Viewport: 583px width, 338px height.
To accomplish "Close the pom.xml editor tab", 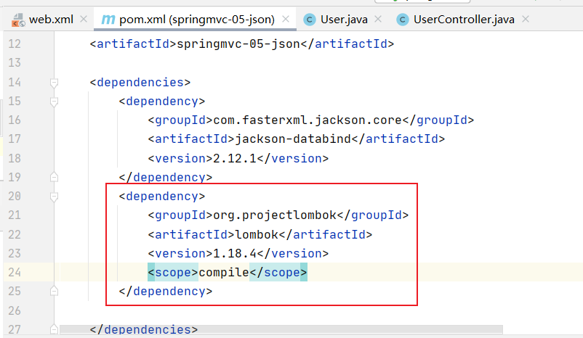I will (287, 19).
